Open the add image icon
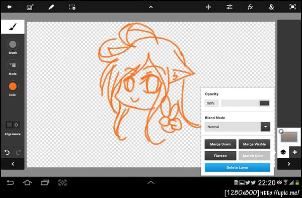The width and height of the screenshot is (302, 198). 30,7
